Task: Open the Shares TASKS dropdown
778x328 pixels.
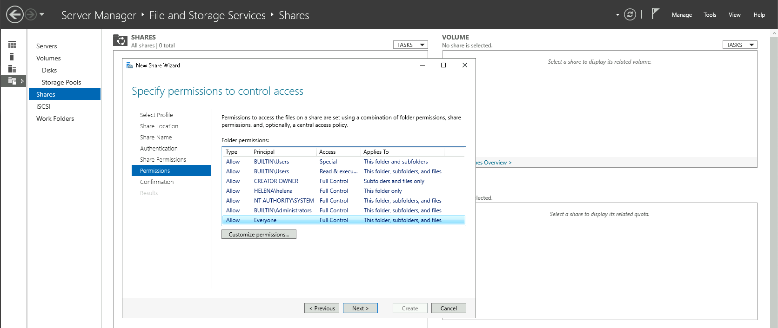Action: click(x=410, y=45)
